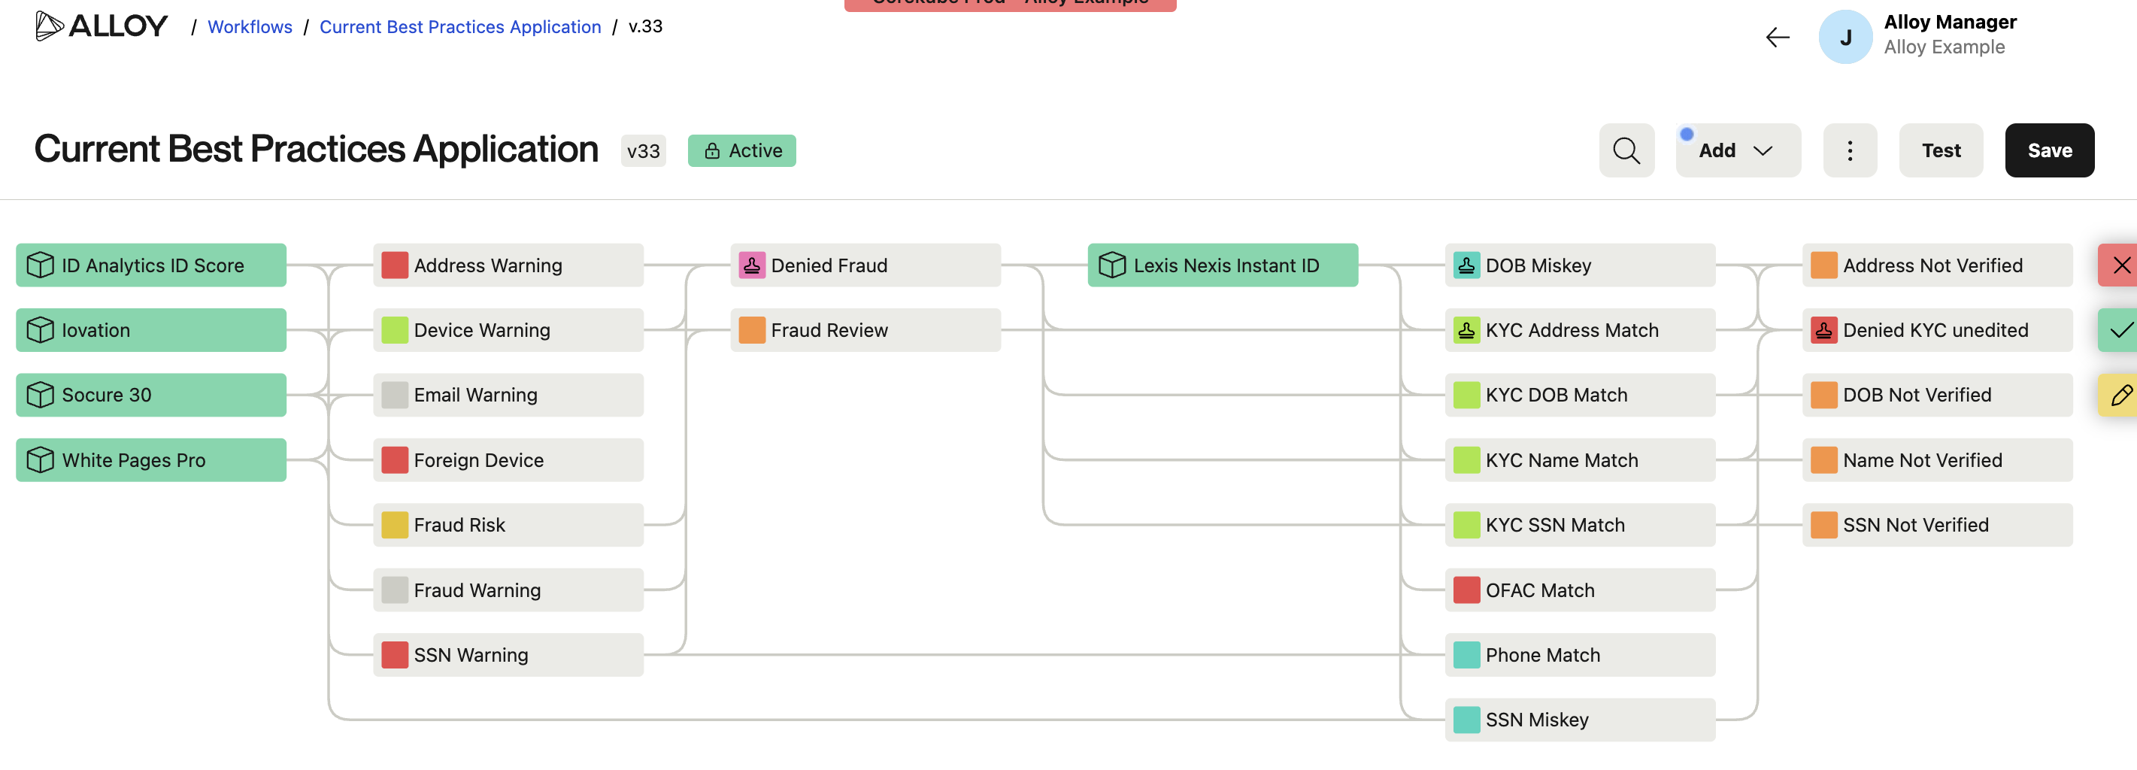This screenshot has width=2137, height=770.
Task: Click the ID Analytics ID Score cube icon
Action: coord(40,265)
